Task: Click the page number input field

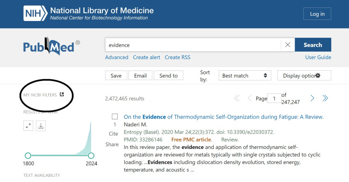Action: coord(274,98)
